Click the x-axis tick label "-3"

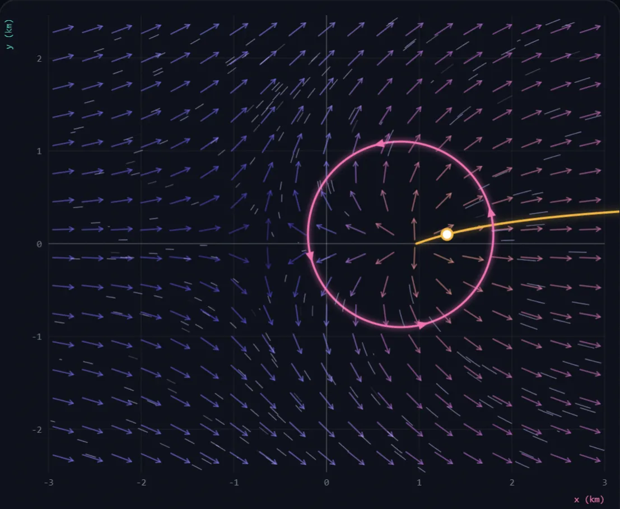click(49, 483)
